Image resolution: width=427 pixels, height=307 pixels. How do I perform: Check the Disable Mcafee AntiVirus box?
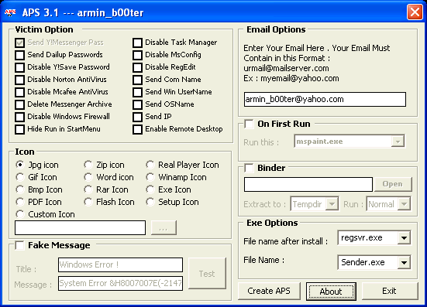coord(20,92)
